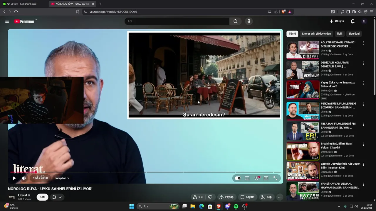Open File Explorer from the taskbar
The height and width of the screenshot is (211, 376).
coord(193,206)
